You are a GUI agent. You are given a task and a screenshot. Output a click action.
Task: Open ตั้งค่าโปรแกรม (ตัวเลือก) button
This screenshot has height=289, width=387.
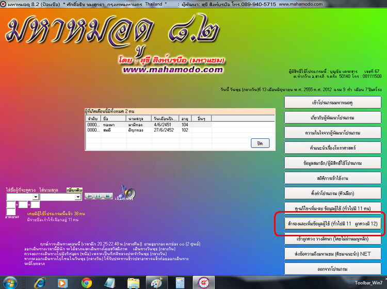coord(332,193)
